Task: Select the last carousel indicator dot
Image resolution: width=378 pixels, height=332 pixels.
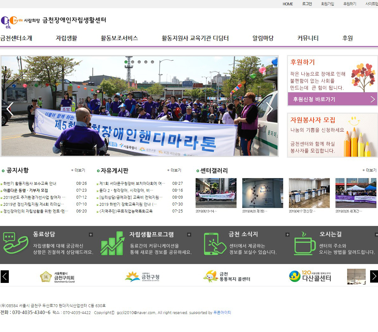Action: click(152, 62)
